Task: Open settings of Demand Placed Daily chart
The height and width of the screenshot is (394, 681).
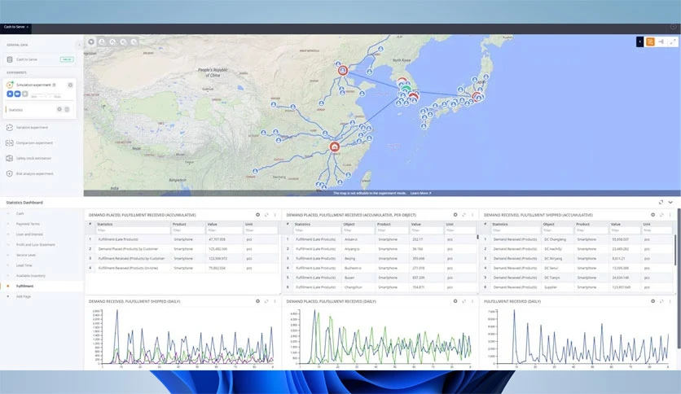Action: (x=455, y=301)
